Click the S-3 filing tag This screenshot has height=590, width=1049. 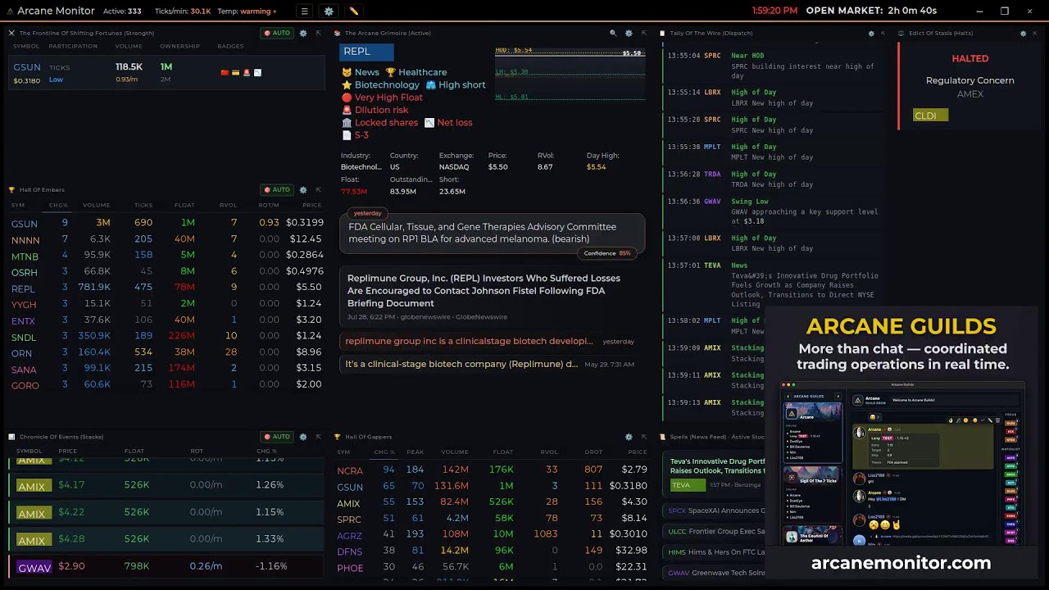pos(355,134)
